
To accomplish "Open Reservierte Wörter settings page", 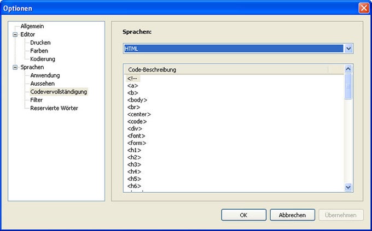I will point(54,108).
